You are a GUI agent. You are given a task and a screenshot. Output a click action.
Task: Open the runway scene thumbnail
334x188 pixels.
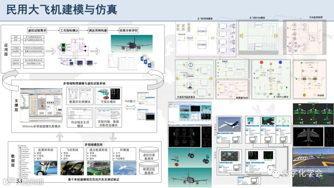(313, 157)
